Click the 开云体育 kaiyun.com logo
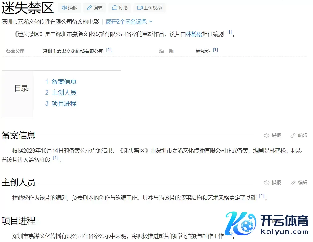The image size is (313, 242). pos(267,224)
